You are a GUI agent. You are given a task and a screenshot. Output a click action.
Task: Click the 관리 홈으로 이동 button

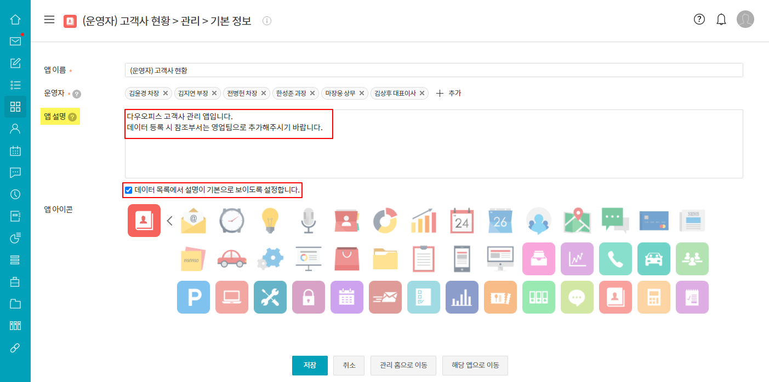pyautogui.click(x=399, y=365)
